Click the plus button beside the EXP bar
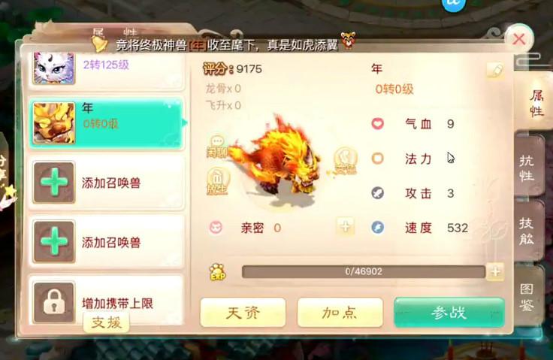Screen dimensions: 553x360 point(495,271)
